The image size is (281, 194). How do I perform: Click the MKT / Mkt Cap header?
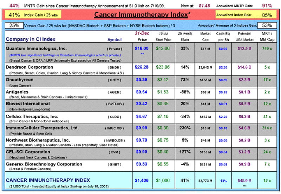click(x=267, y=37)
